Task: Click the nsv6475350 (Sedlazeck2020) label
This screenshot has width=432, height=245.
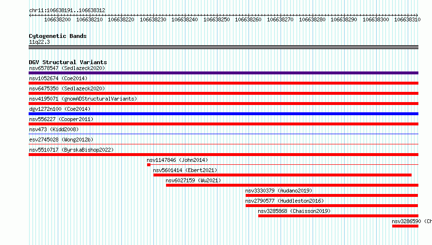Action: [x=67, y=88]
